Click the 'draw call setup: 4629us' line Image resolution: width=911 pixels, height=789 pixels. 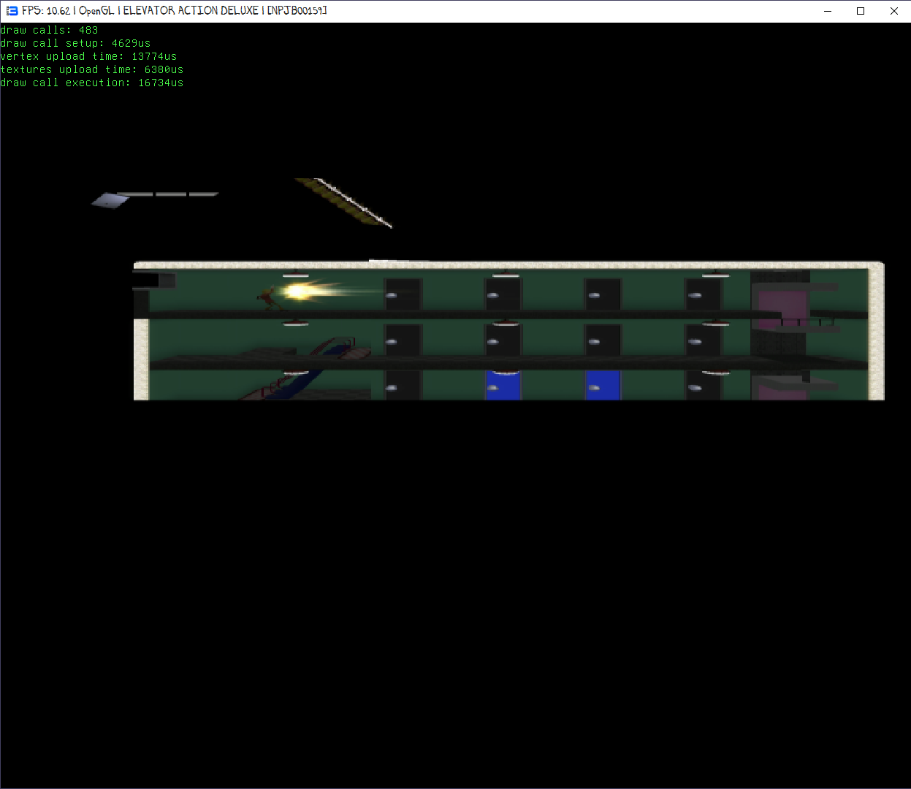pyautogui.click(x=75, y=43)
